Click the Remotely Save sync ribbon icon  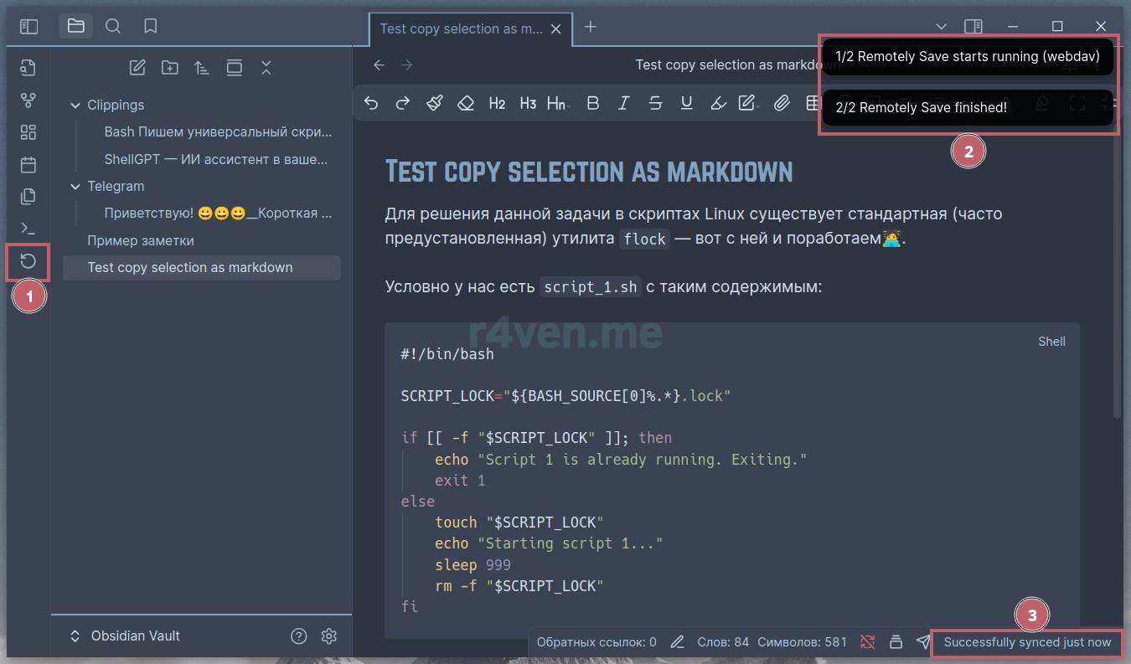point(28,261)
